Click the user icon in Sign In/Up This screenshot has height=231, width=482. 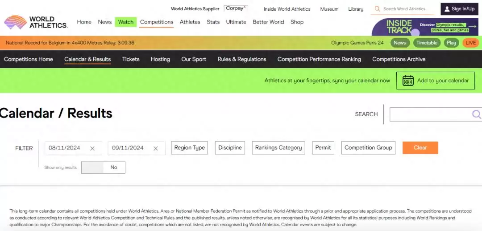447,9
